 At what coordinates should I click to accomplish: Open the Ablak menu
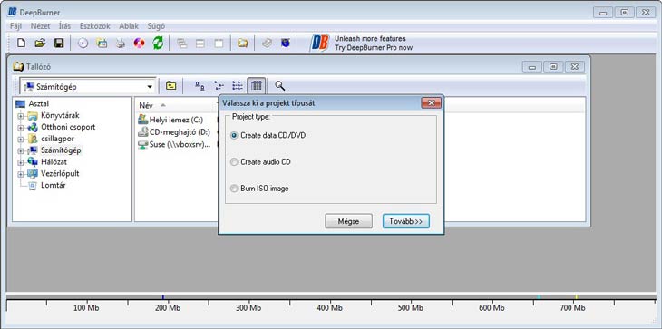pyautogui.click(x=129, y=26)
